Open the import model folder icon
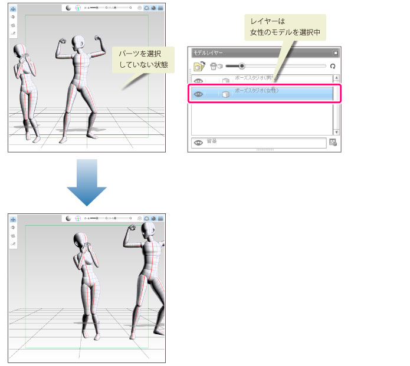This screenshot has width=410, height=366. pos(199,67)
